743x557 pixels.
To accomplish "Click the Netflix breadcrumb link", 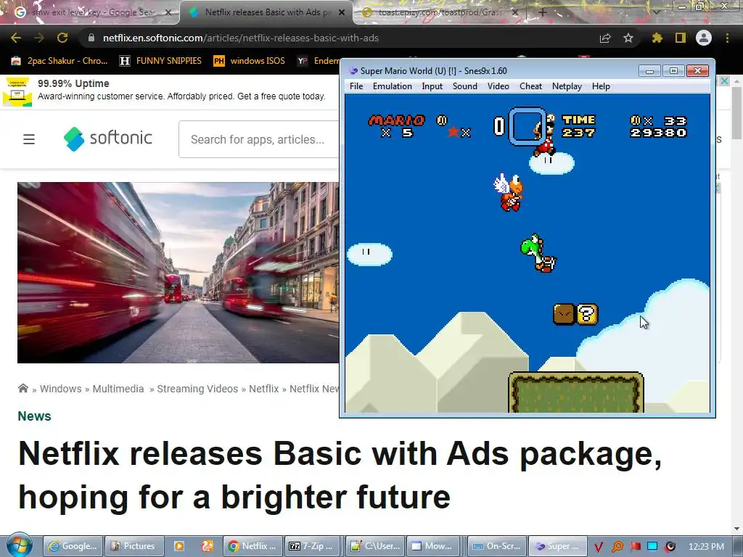I will [x=264, y=389].
